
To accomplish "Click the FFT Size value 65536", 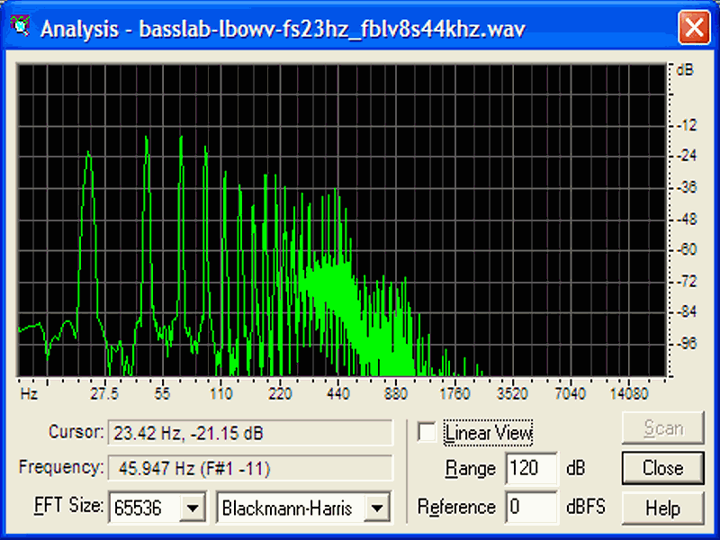I will coord(139,508).
